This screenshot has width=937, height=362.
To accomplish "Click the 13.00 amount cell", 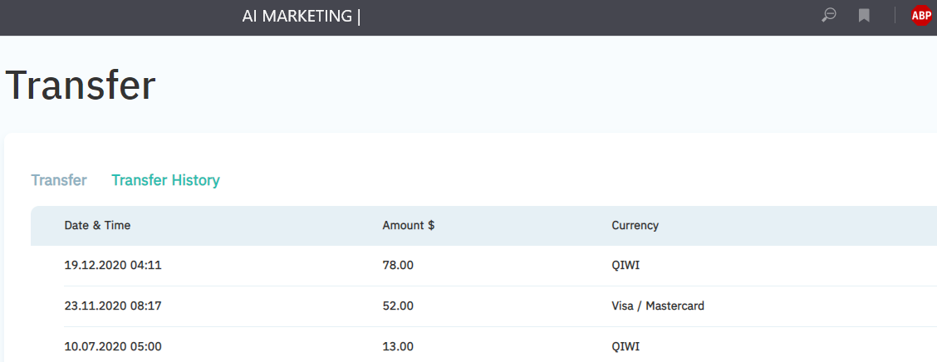I will (397, 346).
